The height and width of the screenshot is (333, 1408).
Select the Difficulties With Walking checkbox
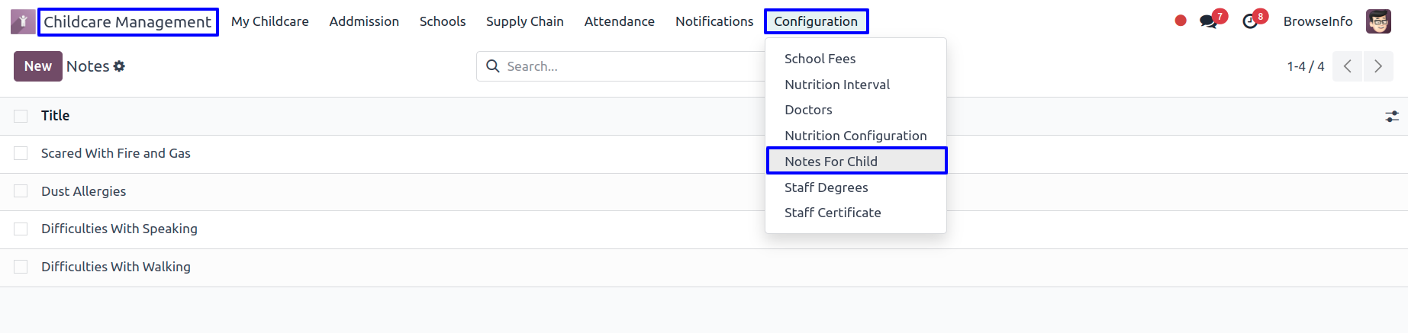tap(21, 267)
